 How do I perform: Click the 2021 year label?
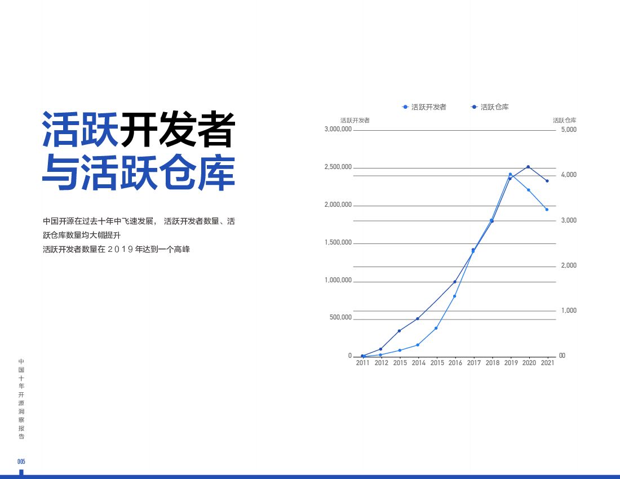click(547, 363)
